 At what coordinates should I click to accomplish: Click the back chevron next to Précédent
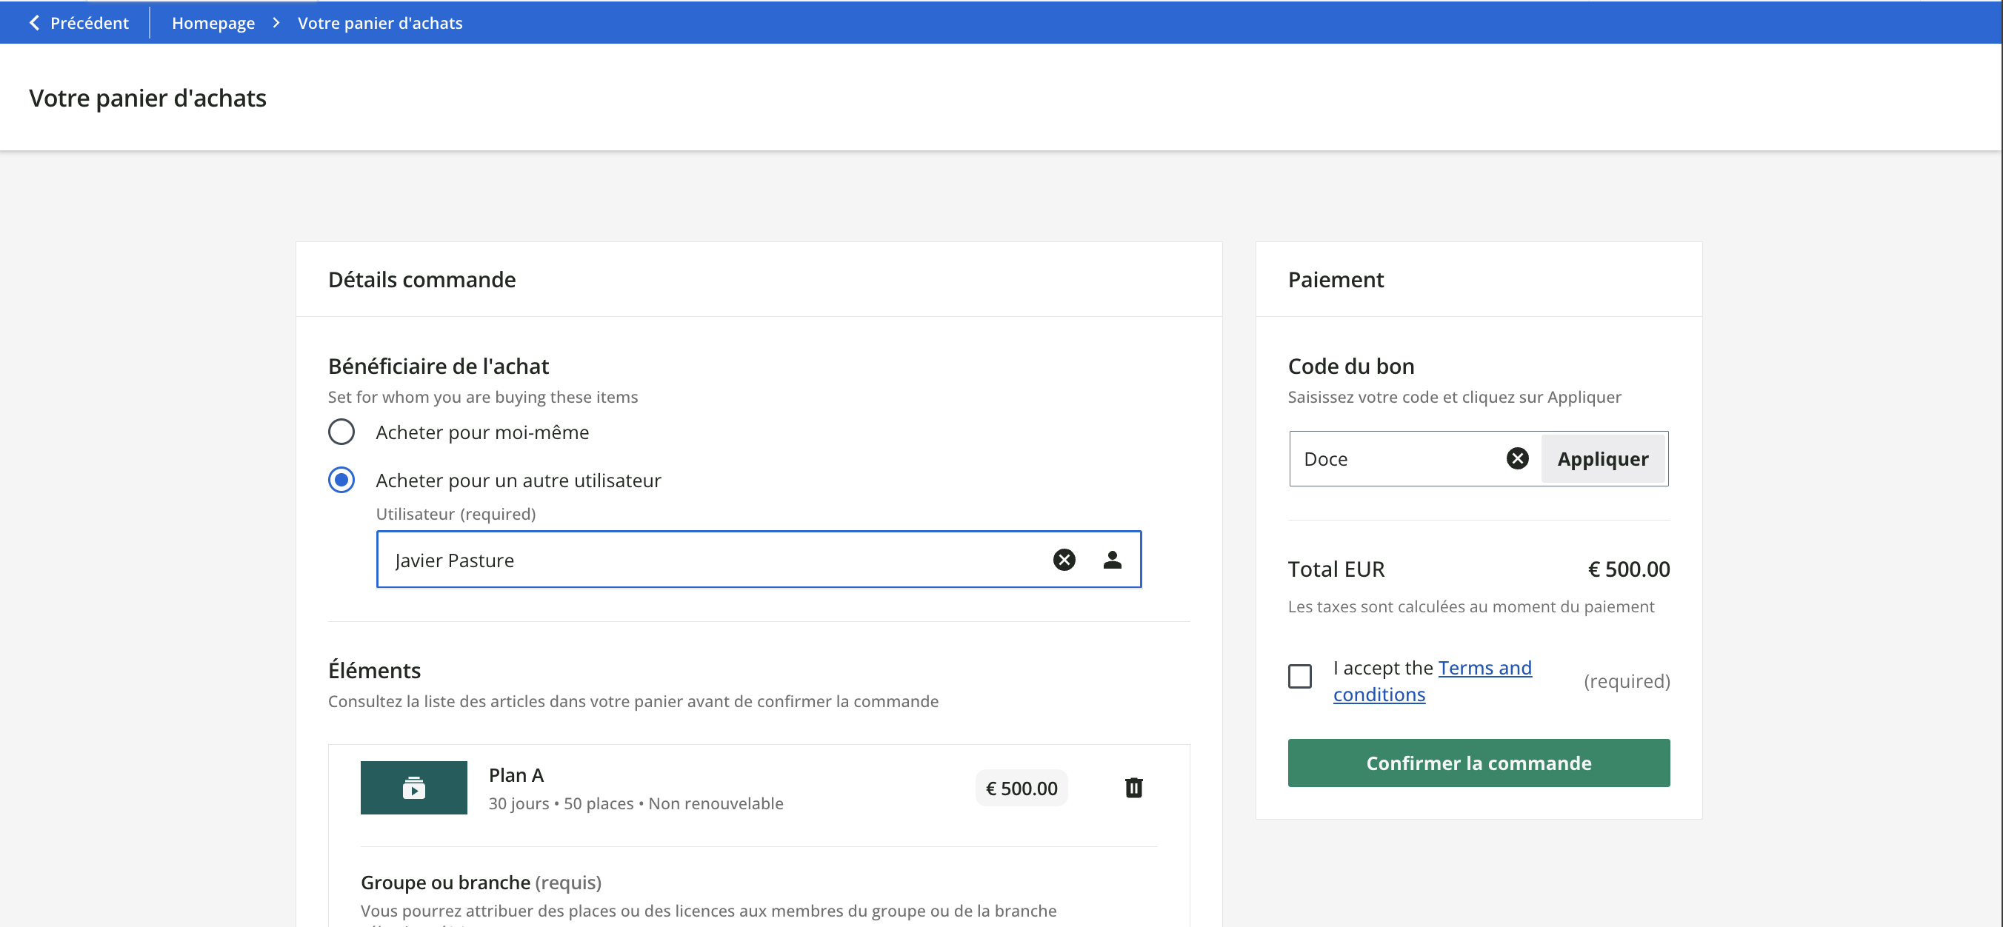[34, 22]
